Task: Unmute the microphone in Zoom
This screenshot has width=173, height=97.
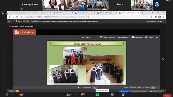Action: [7, 95]
